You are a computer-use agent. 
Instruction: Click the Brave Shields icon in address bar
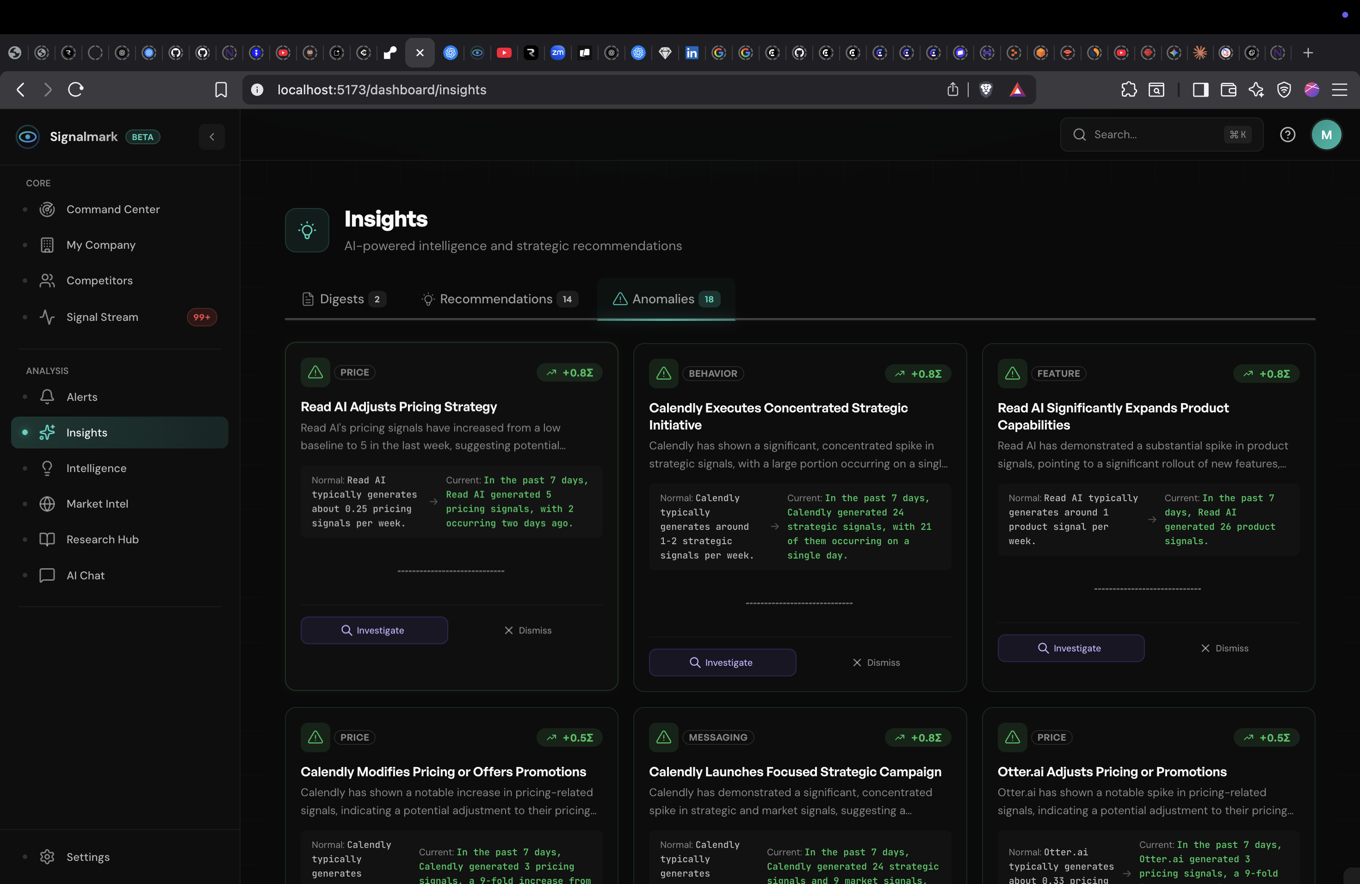pyautogui.click(x=986, y=90)
